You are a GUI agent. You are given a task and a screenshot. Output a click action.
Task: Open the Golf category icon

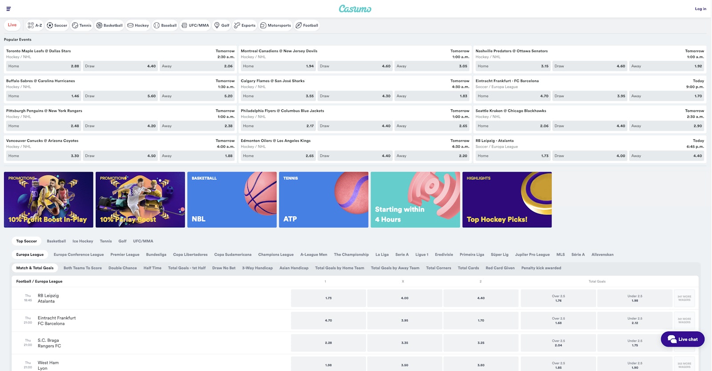click(x=217, y=25)
